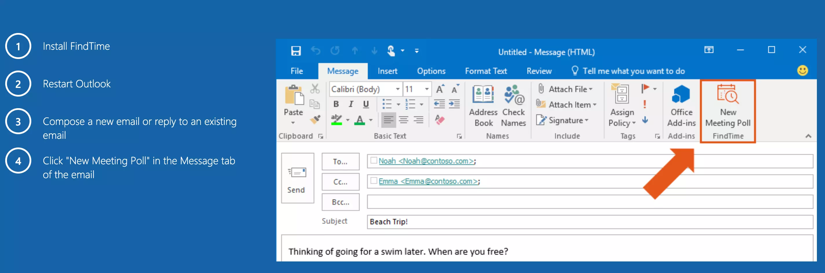This screenshot has width=825, height=273.
Task: Expand the Paste options arrow
Action: pyautogui.click(x=293, y=123)
